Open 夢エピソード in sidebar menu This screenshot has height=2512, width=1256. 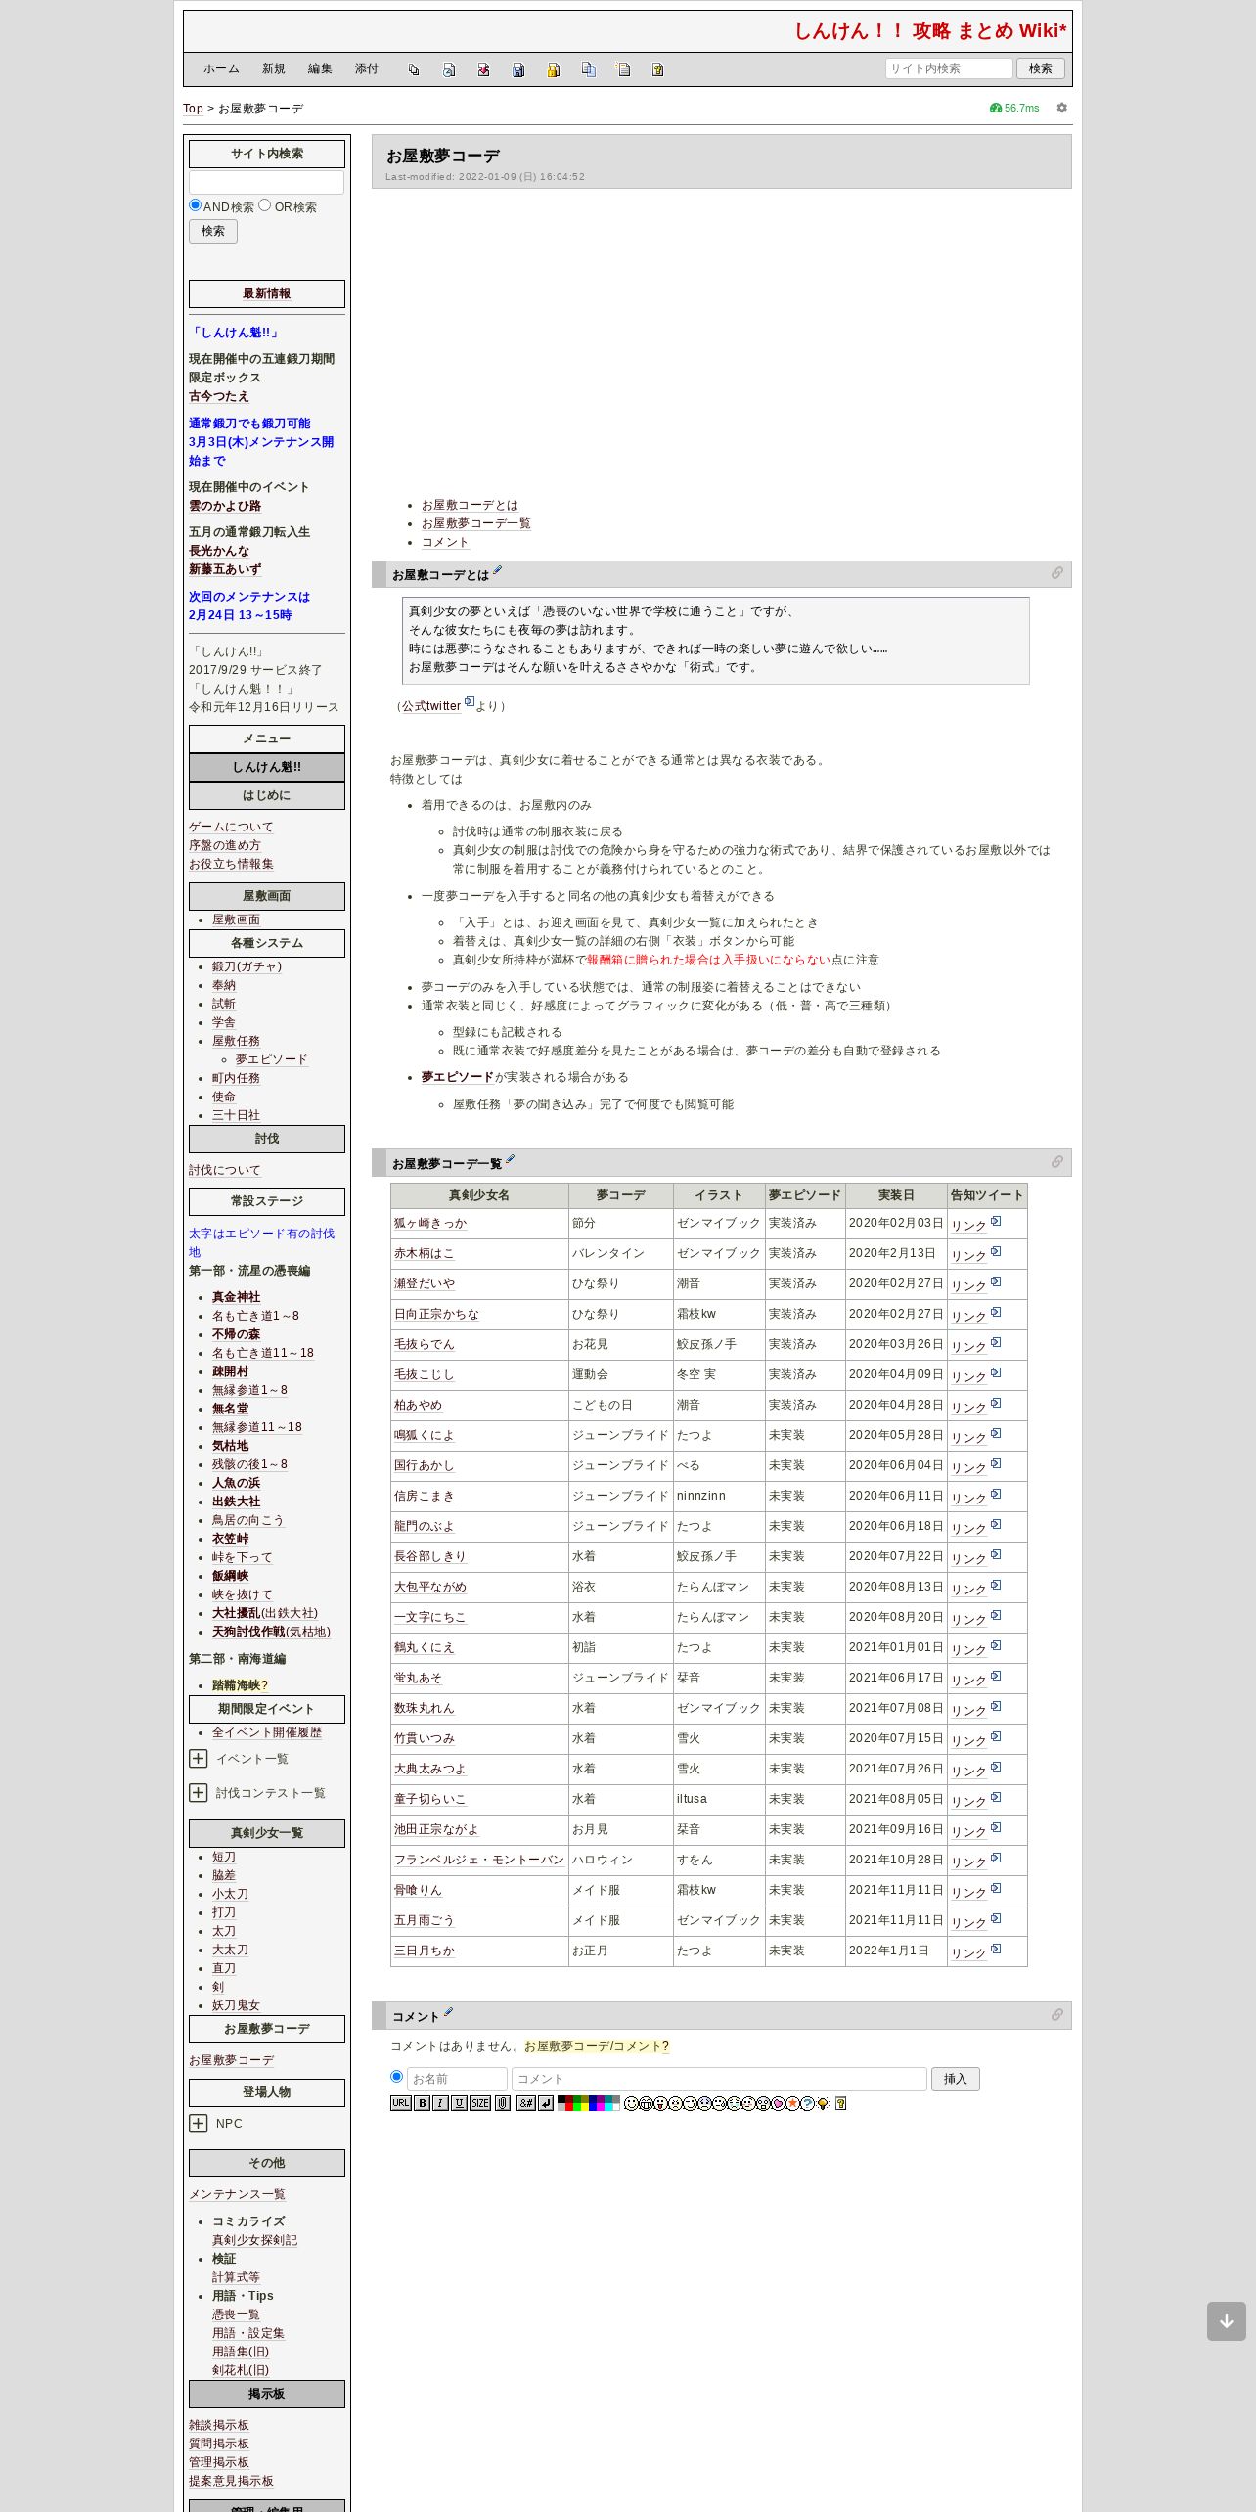[271, 1059]
